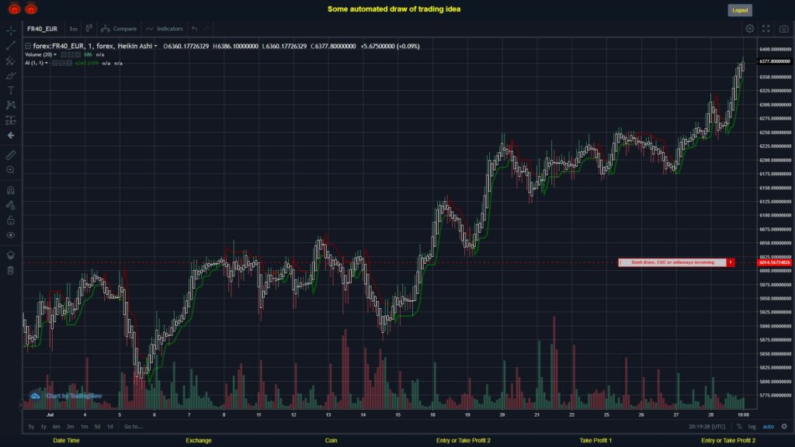795x447 pixels.
Task: Toggle auto scale
Action: tap(769, 427)
